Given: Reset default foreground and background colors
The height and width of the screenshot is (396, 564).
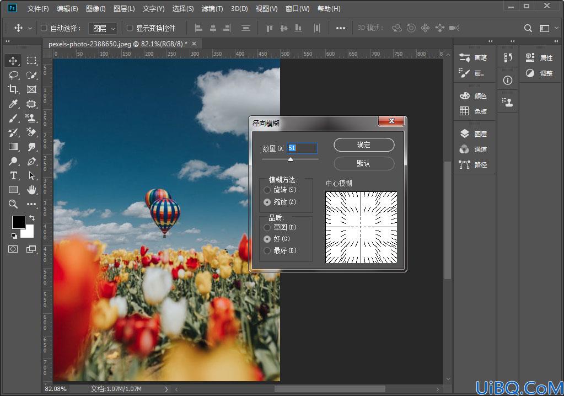Looking at the screenshot, I should tap(14, 236).
